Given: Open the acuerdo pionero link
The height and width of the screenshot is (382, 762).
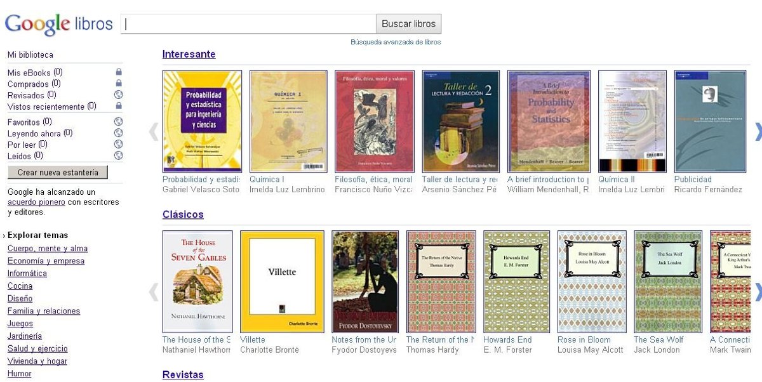Looking at the screenshot, I should coord(36,202).
